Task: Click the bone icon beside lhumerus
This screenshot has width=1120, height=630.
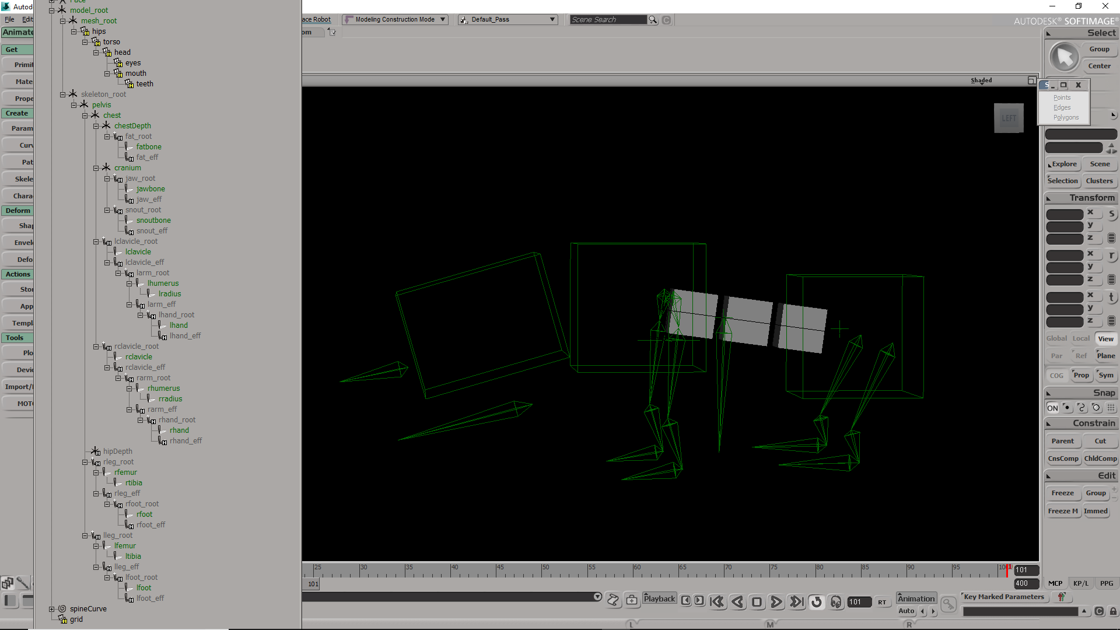Action: tap(139, 283)
